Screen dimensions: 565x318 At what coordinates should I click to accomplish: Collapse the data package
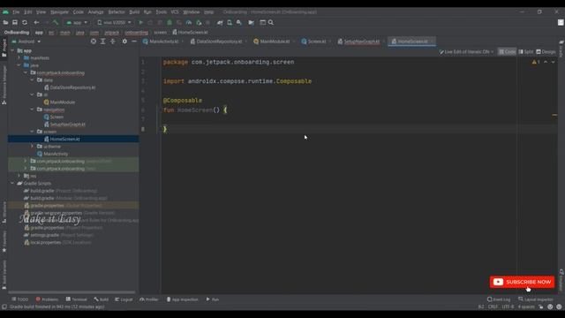(x=32, y=80)
